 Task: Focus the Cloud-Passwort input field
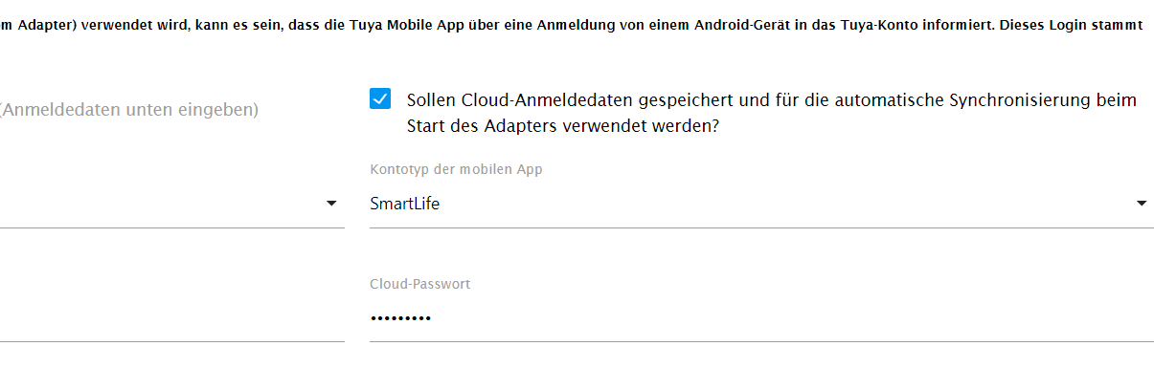pos(761,318)
